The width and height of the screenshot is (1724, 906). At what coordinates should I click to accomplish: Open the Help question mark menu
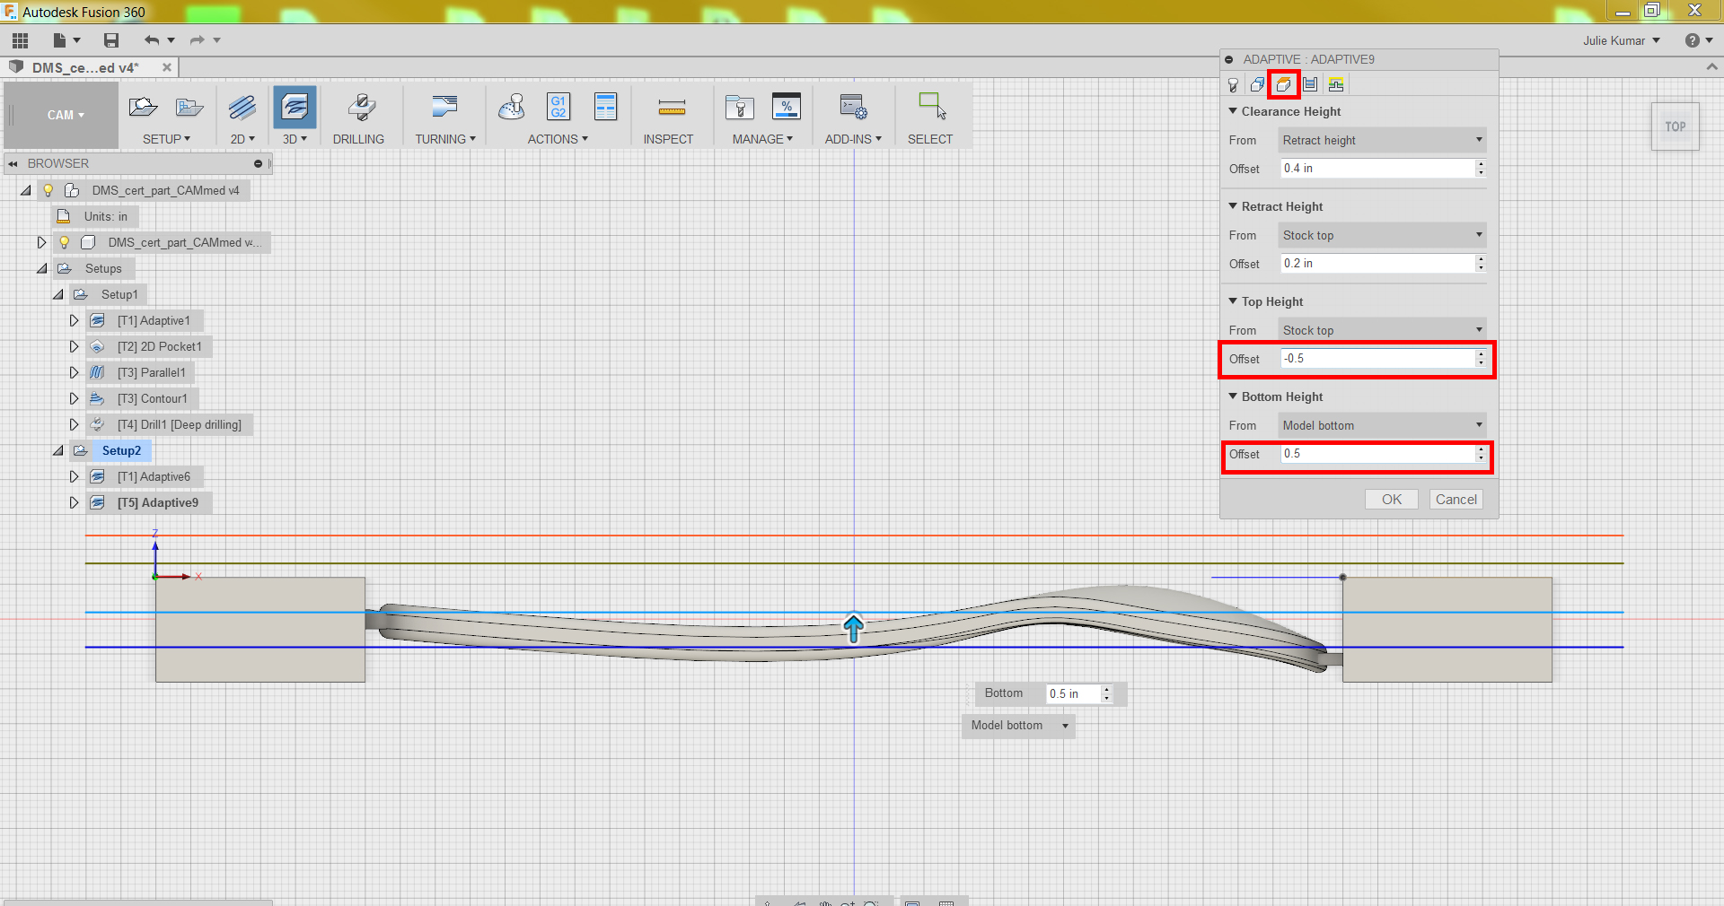pos(1699,40)
